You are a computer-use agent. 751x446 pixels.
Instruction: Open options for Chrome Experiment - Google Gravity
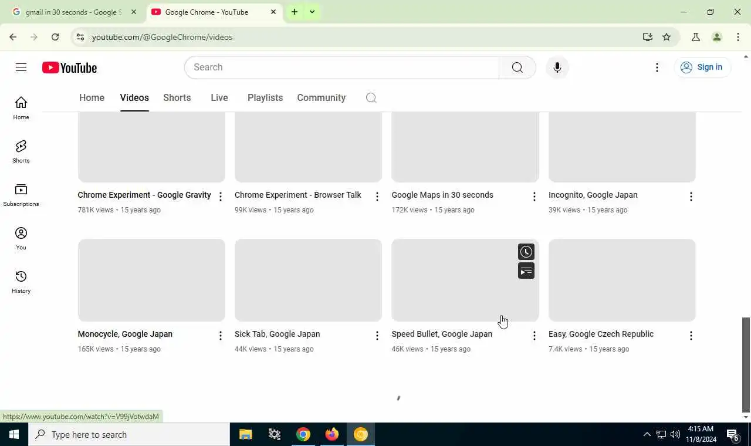pyautogui.click(x=220, y=197)
